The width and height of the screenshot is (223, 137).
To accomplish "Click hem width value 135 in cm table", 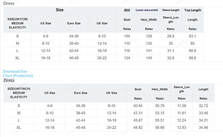I will tap(149, 43).
